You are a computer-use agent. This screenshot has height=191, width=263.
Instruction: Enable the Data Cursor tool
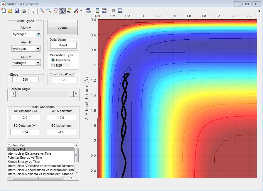(69, 11)
